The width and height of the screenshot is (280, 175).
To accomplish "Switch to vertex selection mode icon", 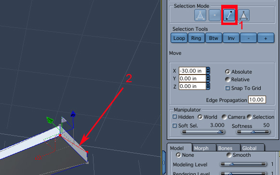I will pyautogui.click(x=214, y=15).
